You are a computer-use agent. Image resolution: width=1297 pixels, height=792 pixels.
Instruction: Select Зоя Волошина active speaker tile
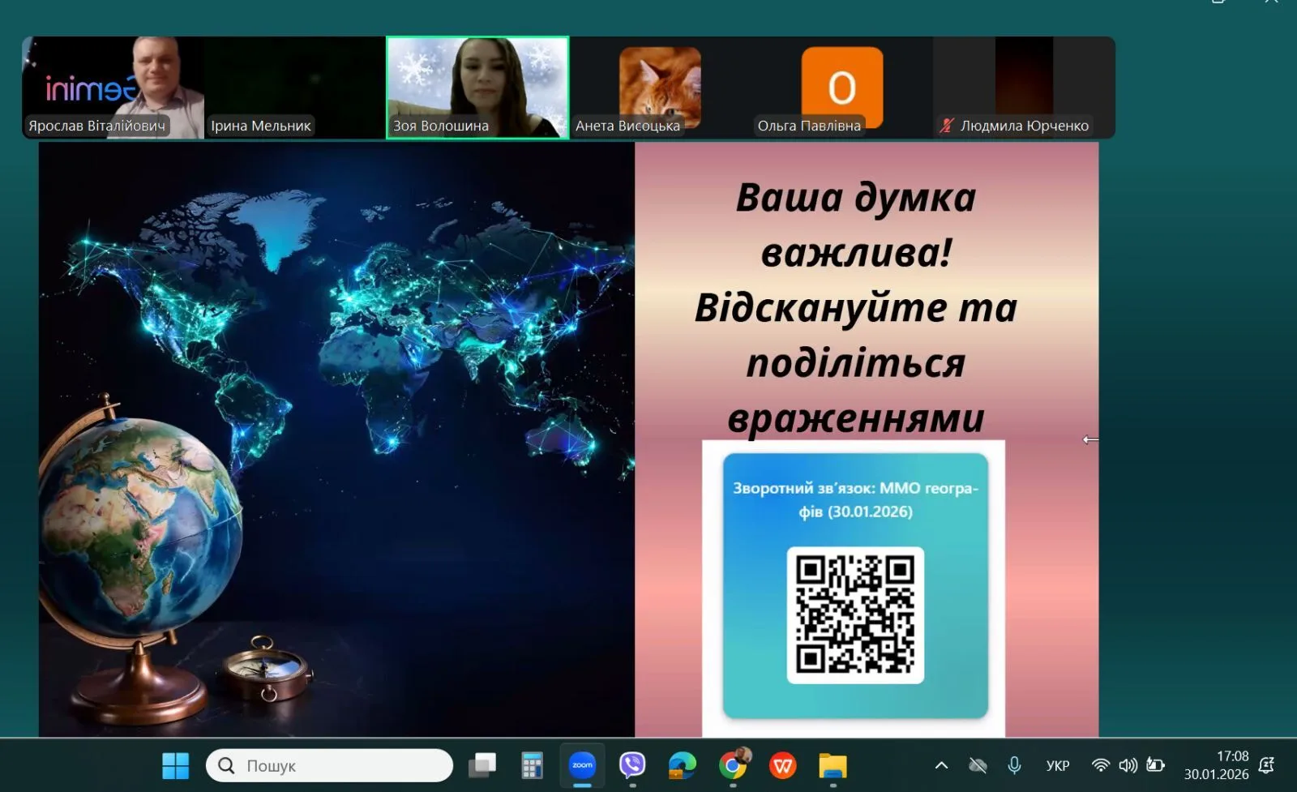point(477,88)
